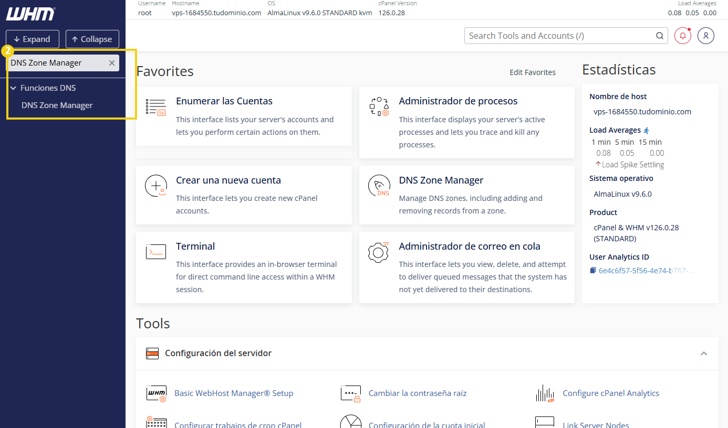The height and width of the screenshot is (428, 728).
Task: Clear the sidebar search filter
Action: coord(111,63)
